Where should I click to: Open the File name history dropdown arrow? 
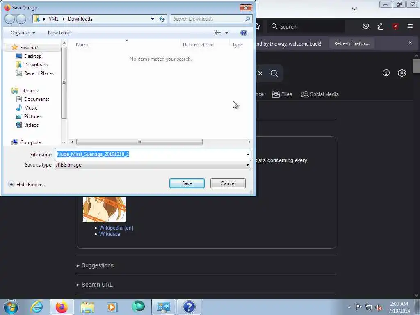pyautogui.click(x=247, y=154)
